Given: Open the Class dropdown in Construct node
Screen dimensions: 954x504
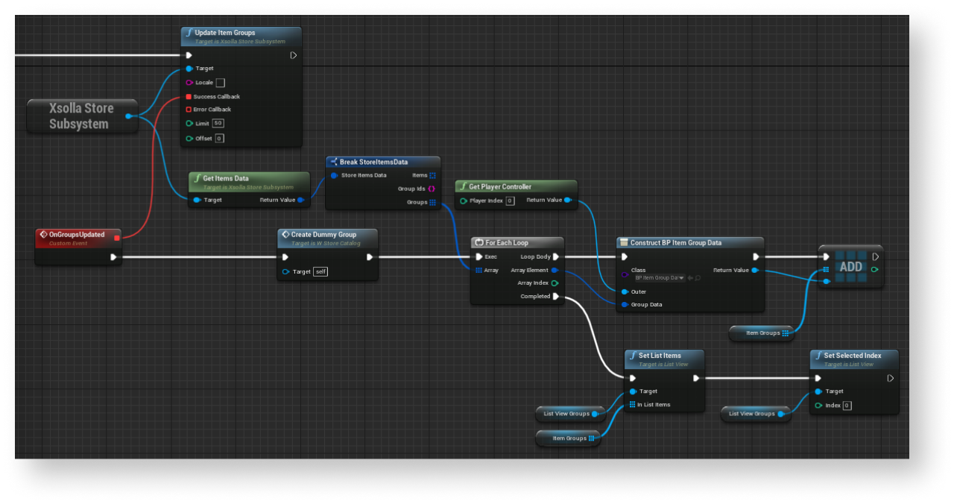Looking at the screenshot, I should 660,278.
